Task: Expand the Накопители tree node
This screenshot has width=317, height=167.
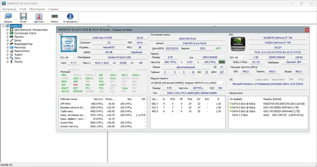Action: (8, 51)
